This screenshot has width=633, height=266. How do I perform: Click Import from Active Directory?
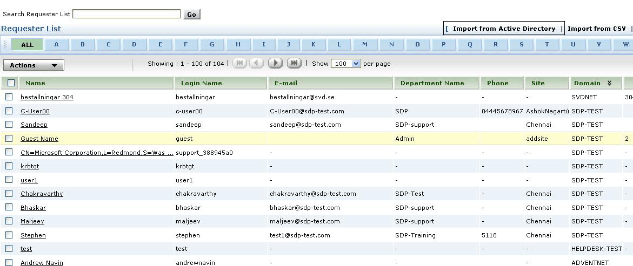[x=504, y=29]
